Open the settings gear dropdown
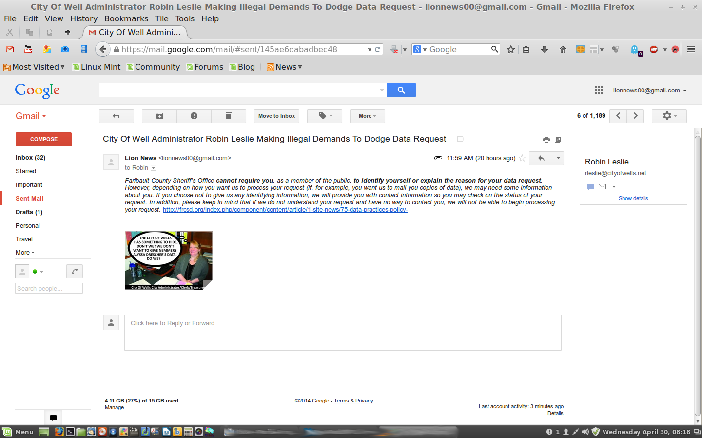Screen dimensions: 702x438 tap(669, 116)
